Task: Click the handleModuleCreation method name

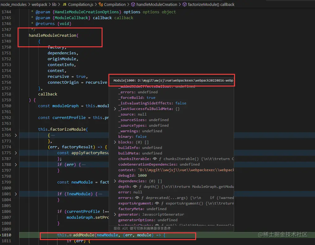Action: tap(52, 35)
